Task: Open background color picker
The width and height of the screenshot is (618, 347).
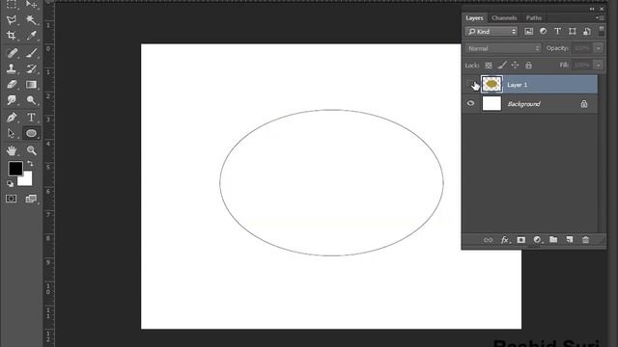Action: click(x=26, y=180)
